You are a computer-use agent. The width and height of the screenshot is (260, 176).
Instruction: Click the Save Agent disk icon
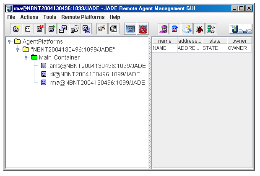(114, 29)
